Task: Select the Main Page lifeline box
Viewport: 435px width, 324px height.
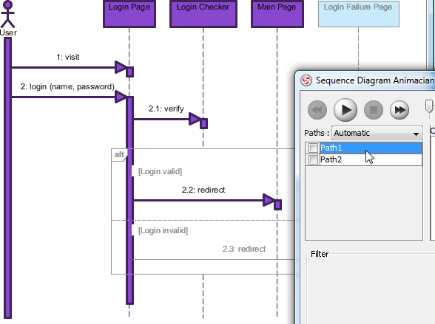Action: coord(277,14)
